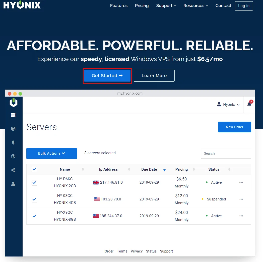The image size is (263, 262).
Task: Click the yellow minimize window dot
Action: point(15,94)
